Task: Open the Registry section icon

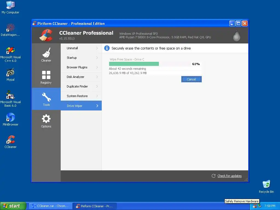Action: (46, 75)
